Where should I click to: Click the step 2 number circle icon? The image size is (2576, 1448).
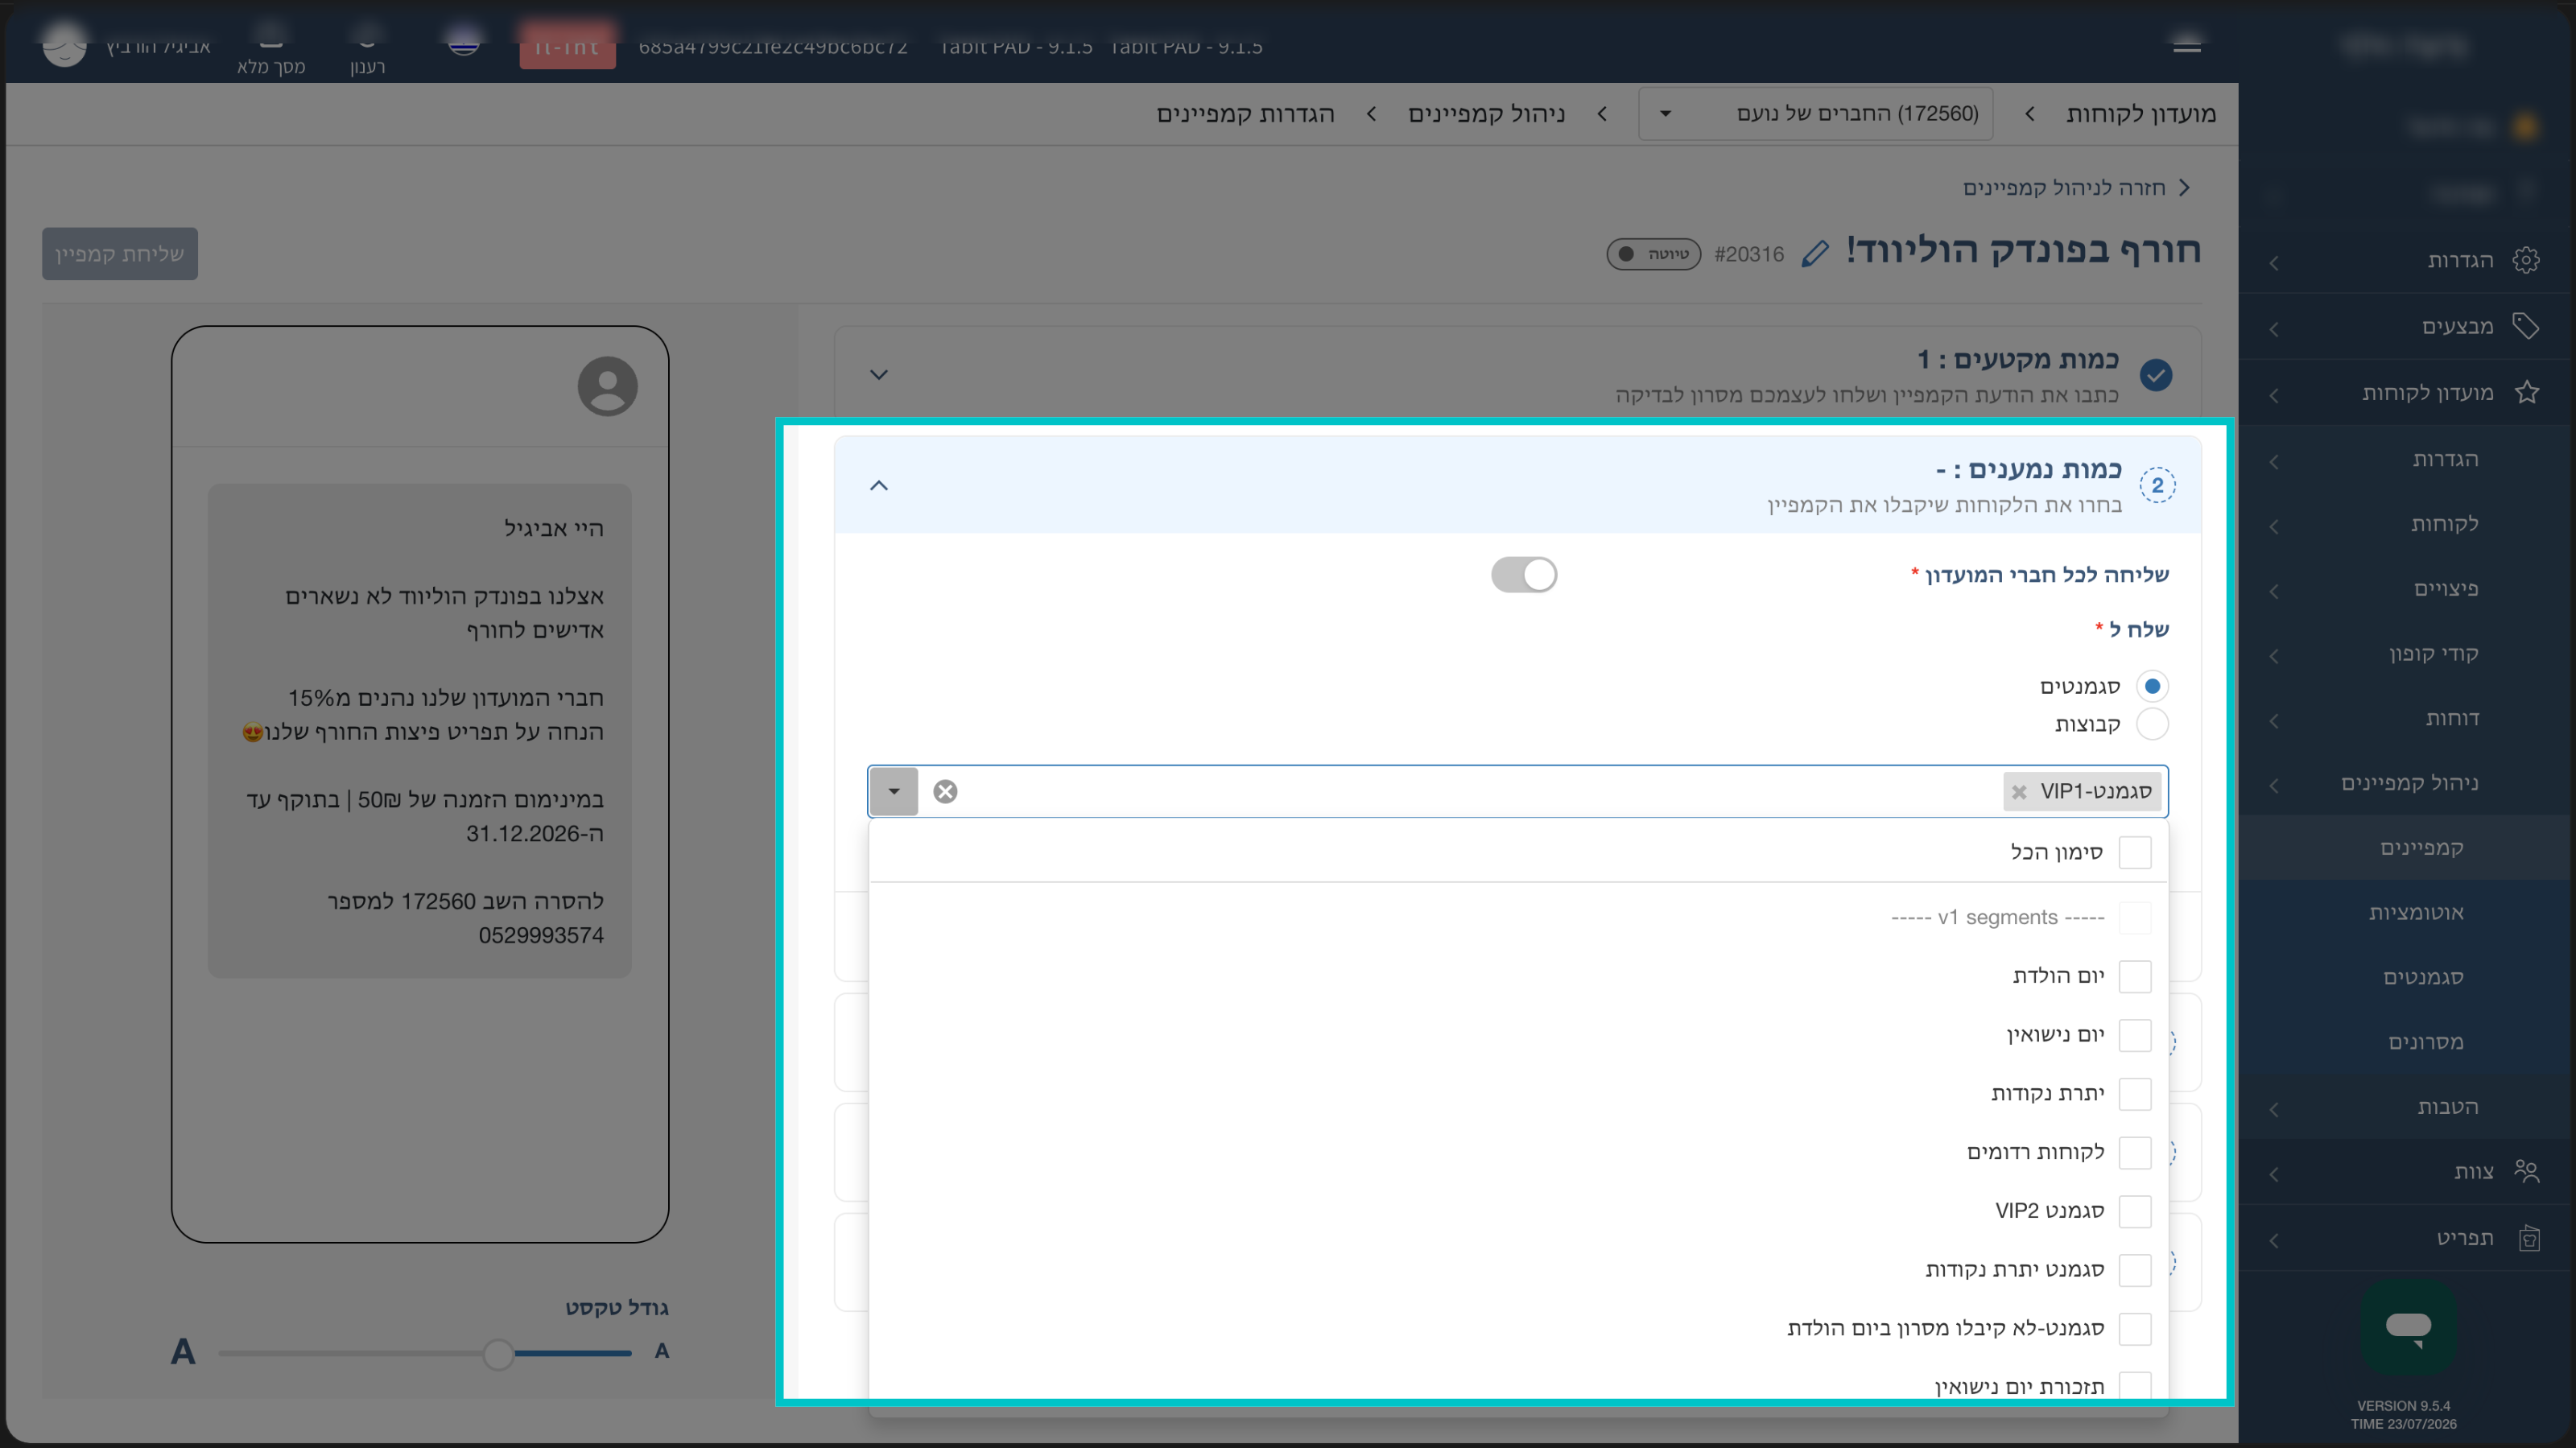2157,485
